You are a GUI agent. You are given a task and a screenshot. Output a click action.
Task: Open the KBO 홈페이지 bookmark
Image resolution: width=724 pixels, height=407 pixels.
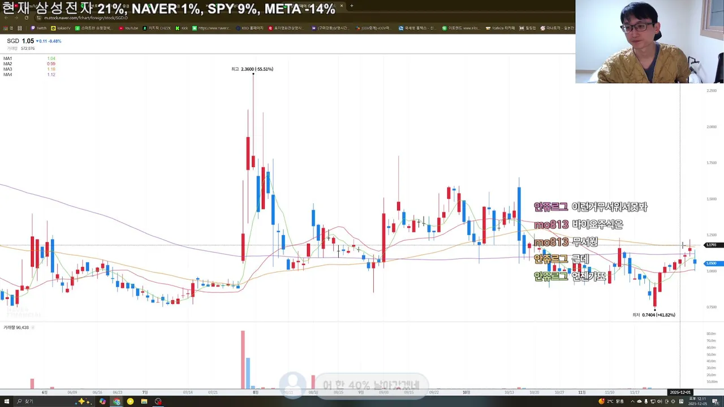250,28
